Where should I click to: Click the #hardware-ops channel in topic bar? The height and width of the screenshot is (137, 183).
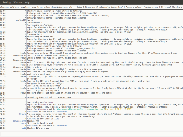150,7
